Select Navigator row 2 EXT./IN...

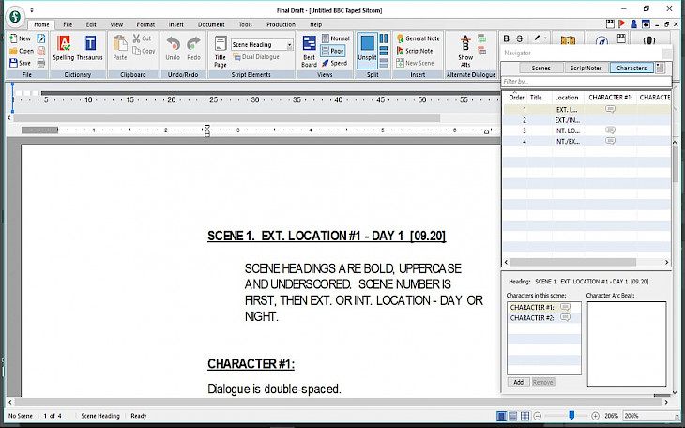586,120
